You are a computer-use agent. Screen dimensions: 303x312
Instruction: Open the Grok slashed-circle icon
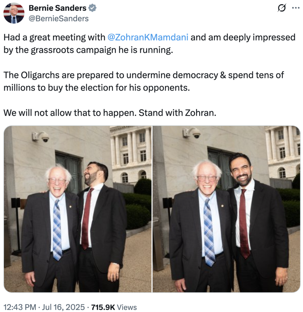click(281, 8)
